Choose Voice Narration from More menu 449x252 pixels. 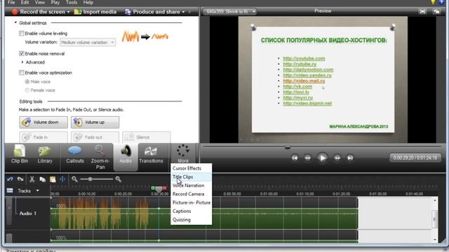pyautogui.click(x=192, y=185)
